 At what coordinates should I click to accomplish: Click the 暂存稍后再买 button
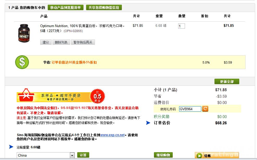(x=83, y=42)
